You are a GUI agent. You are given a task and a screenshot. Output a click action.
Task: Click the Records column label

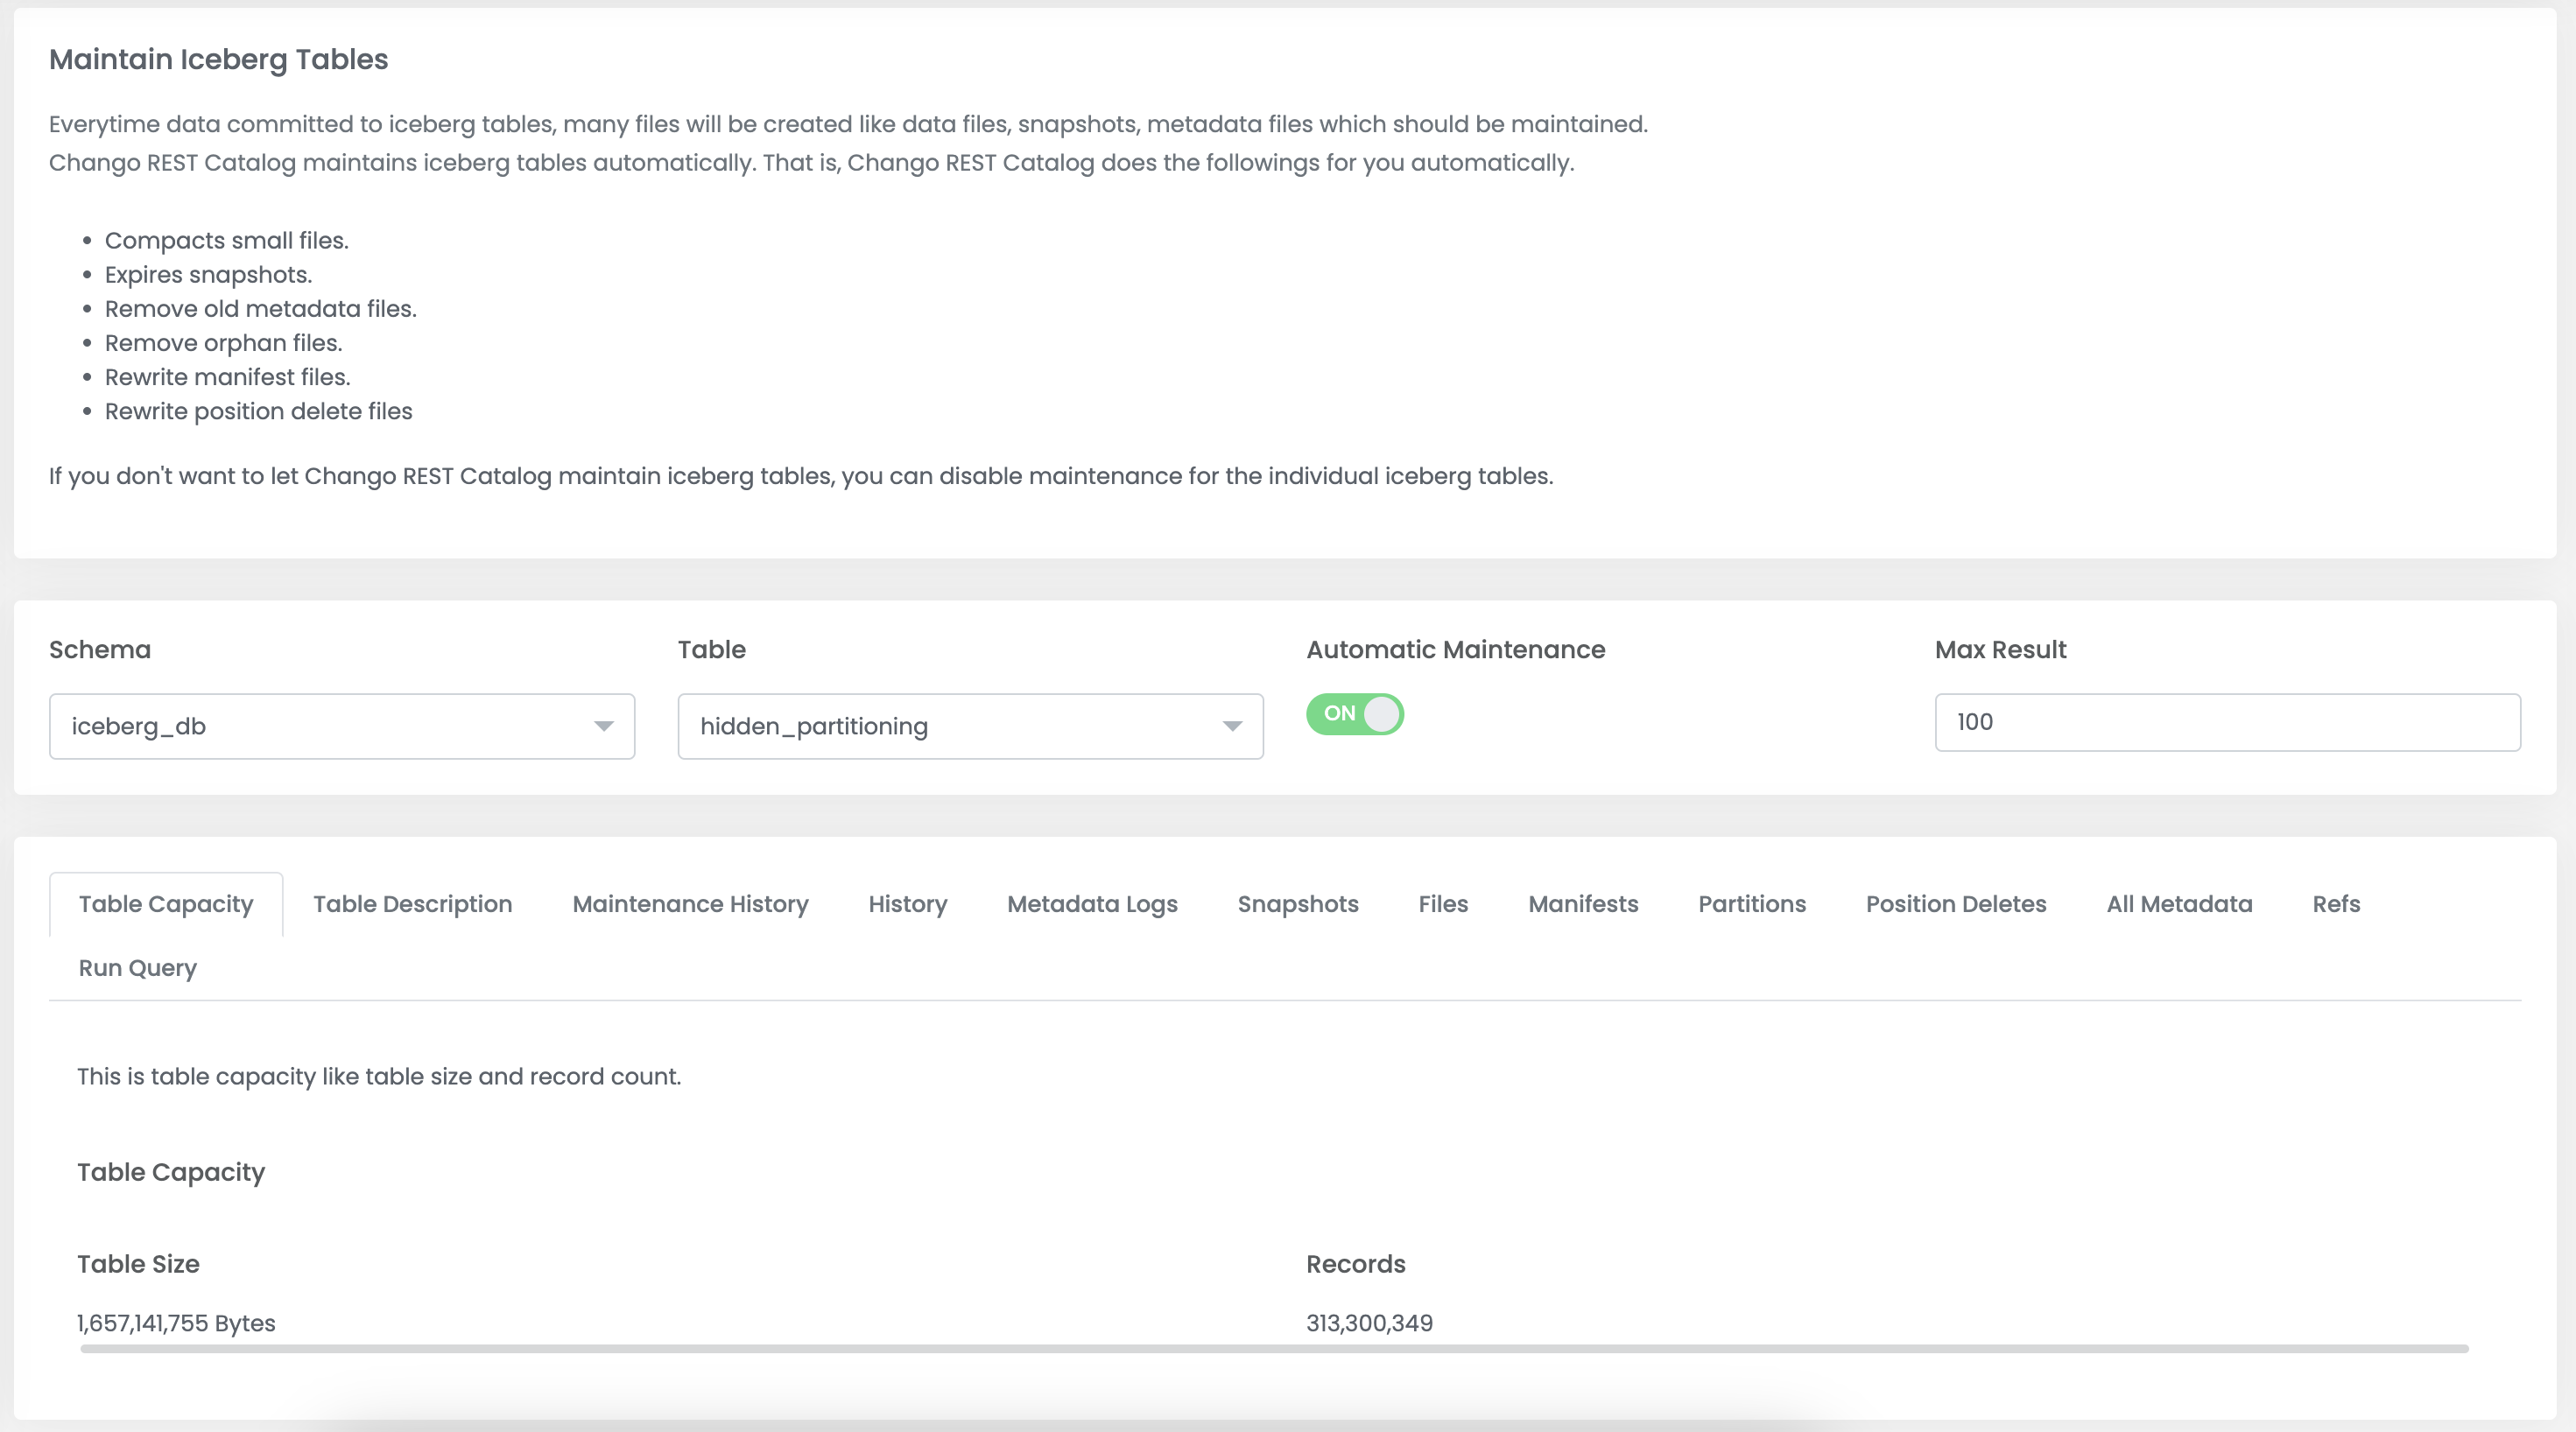click(x=1356, y=1264)
